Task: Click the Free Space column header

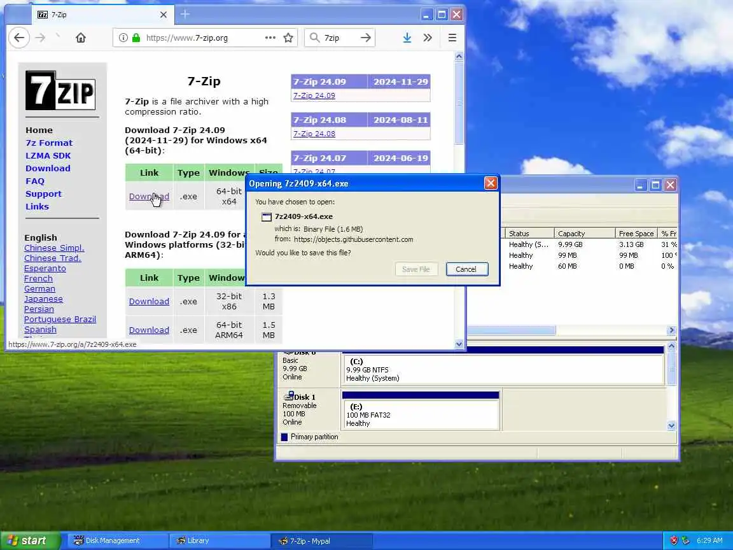Action: coord(636,234)
